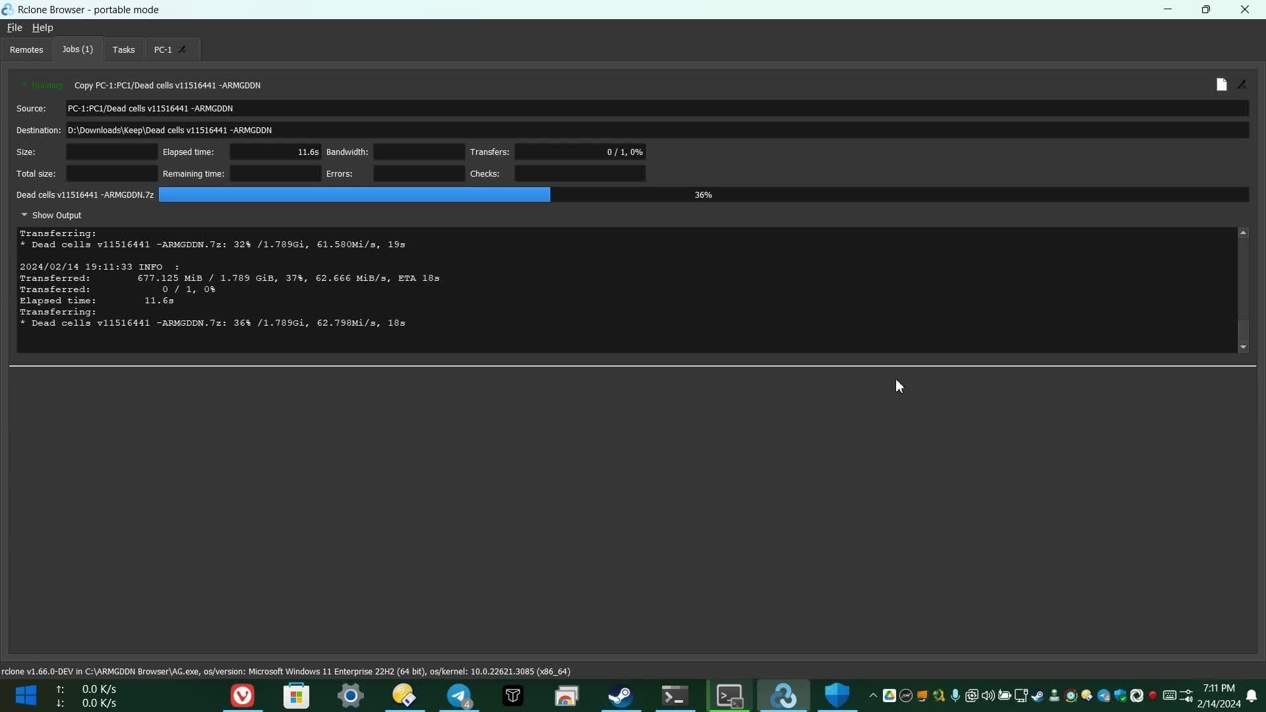The height and width of the screenshot is (712, 1266).
Task: Collapse the Show Output section
Action: pos(24,216)
